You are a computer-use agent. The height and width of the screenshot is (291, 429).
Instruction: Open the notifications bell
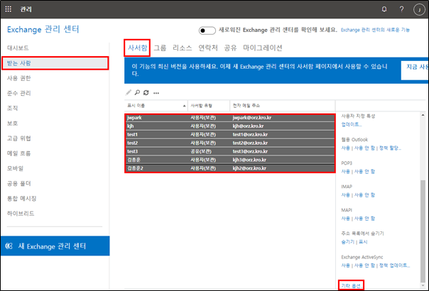384,9
